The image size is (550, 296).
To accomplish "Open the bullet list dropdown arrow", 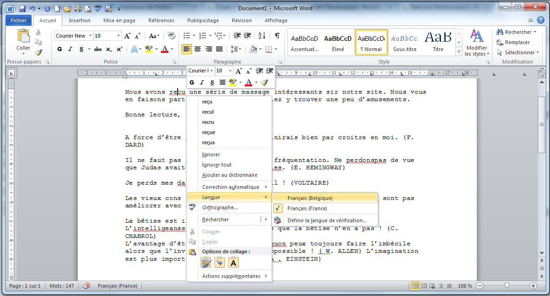I will click(193, 35).
